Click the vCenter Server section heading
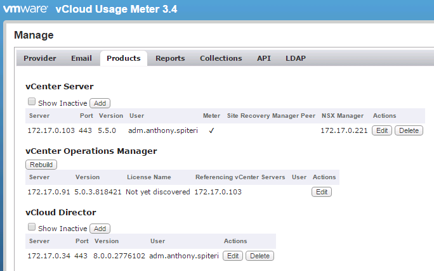This screenshot has height=271, width=434. pos(60,87)
